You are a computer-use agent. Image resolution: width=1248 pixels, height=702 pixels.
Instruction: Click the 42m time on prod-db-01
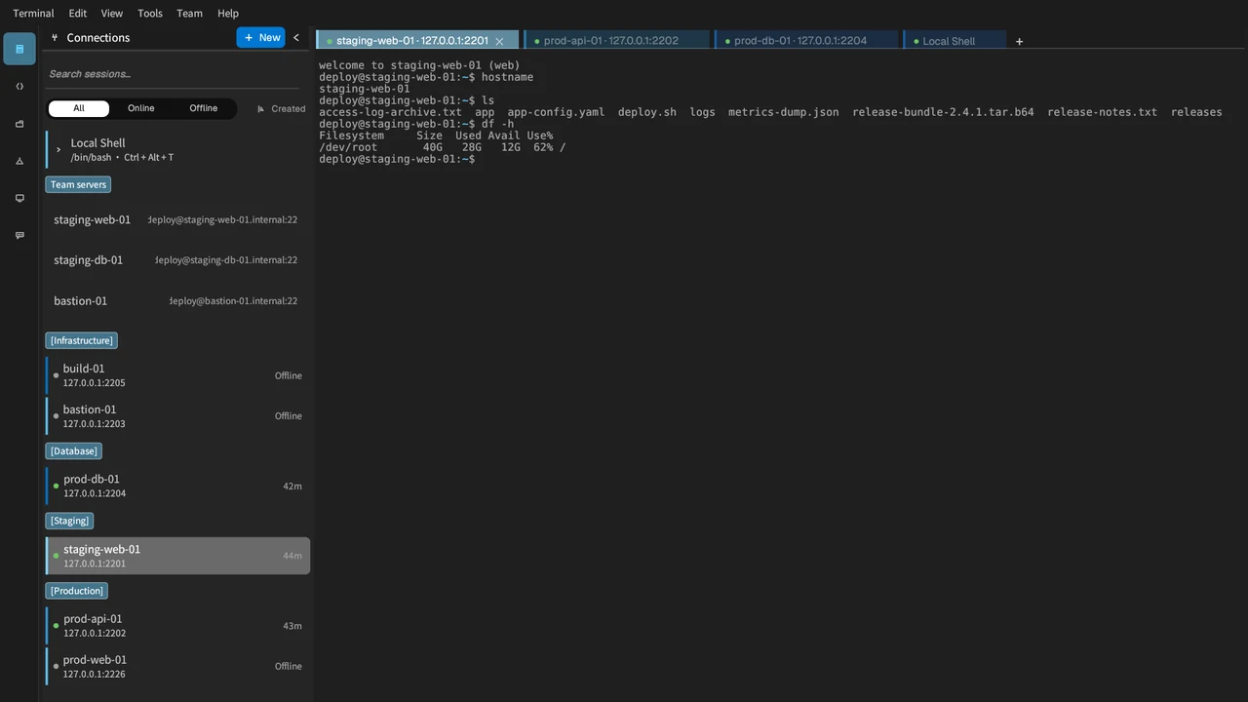tap(292, 486)
